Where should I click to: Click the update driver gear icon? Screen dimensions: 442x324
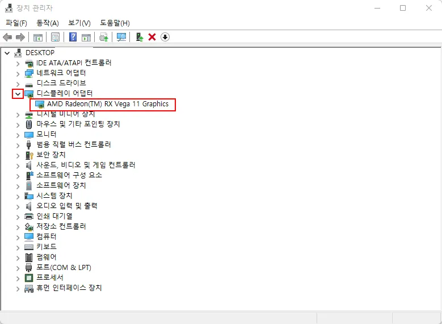pos(104,37)
